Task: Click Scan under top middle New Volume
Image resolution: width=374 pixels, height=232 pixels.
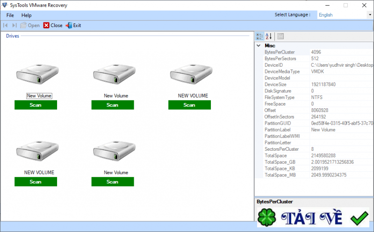Action: coord(113,105)
